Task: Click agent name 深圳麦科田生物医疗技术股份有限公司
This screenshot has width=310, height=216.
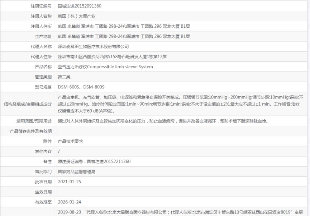Action: tap(93, 46)
